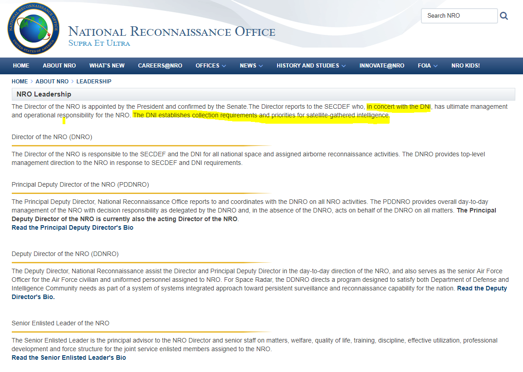Read the Deputy Director's Bio link
The image size is (523, 372).
[x=482, y=288]
